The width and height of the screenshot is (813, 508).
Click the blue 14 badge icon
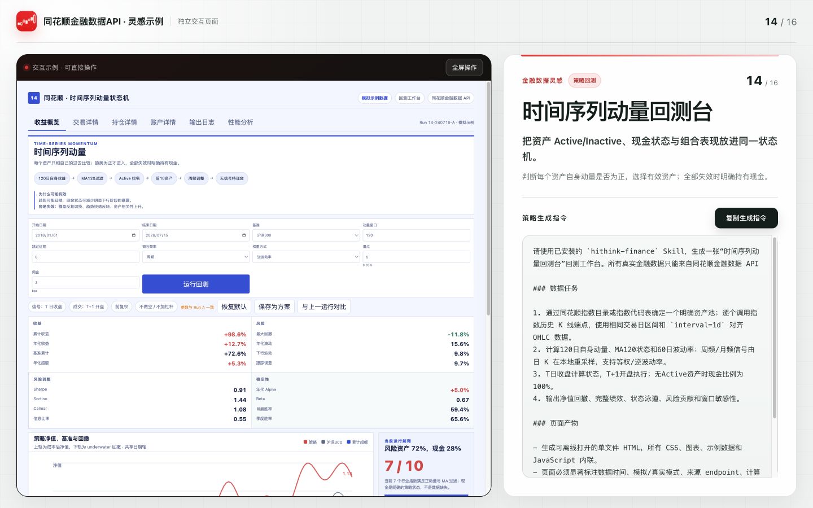click(x=34, y=98)
